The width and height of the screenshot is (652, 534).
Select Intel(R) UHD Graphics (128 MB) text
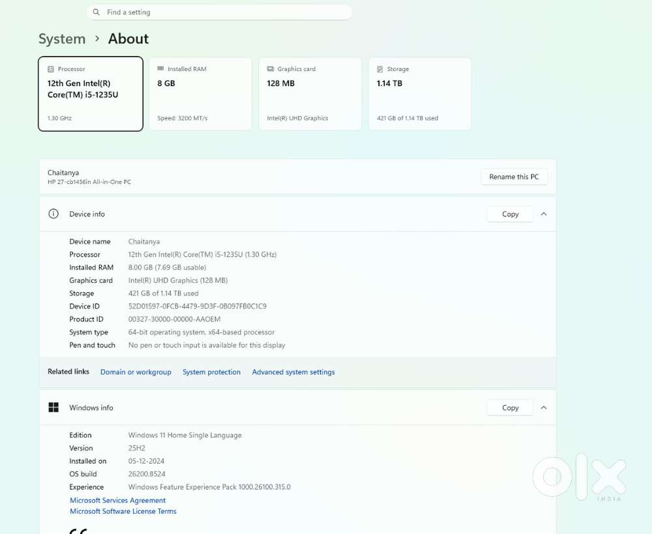click(177, 280)
